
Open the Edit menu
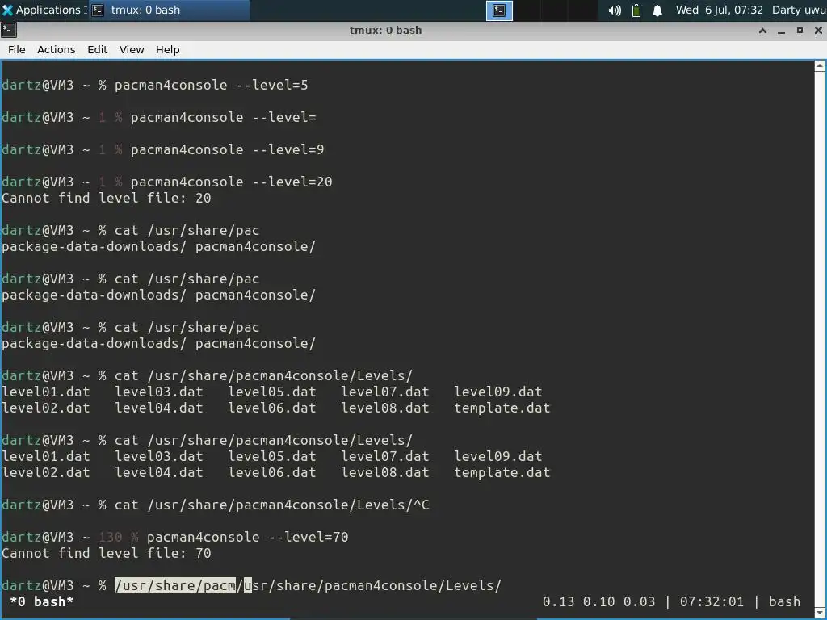(x=97, y=49)
